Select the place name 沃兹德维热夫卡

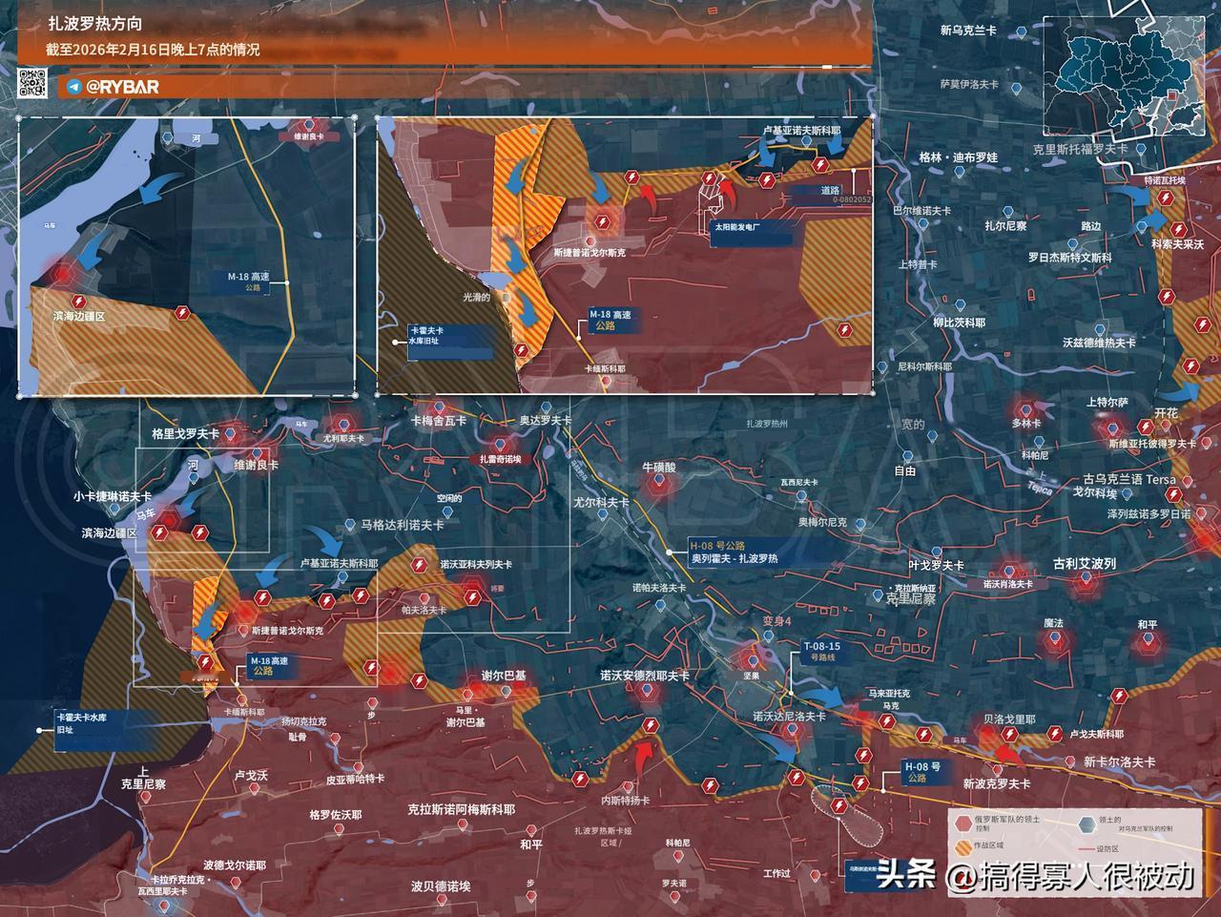(1099, 342)
